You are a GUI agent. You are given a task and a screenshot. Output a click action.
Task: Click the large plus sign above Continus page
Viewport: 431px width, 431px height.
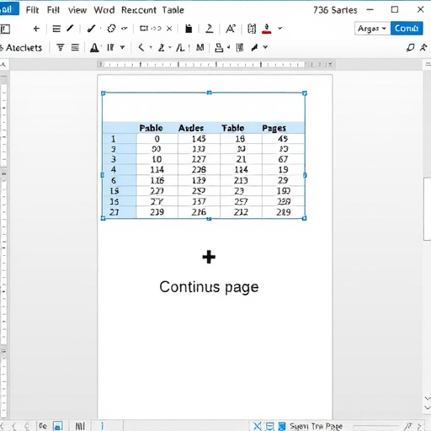click(209, 257)
